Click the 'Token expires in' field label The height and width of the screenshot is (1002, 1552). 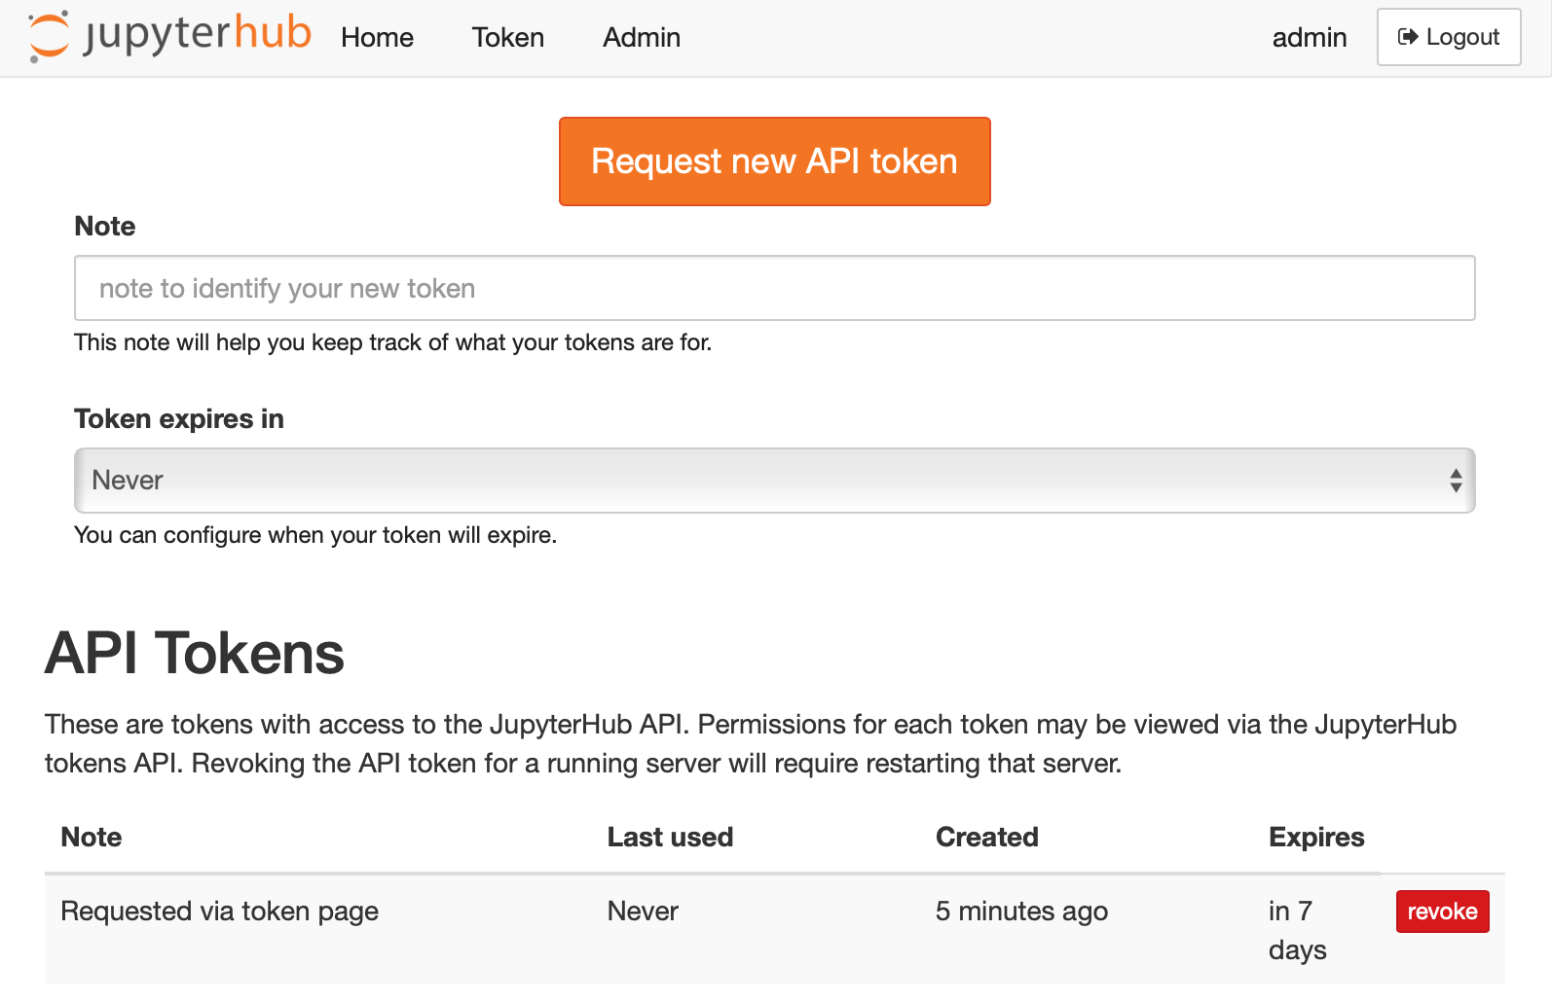pos(179,419)
